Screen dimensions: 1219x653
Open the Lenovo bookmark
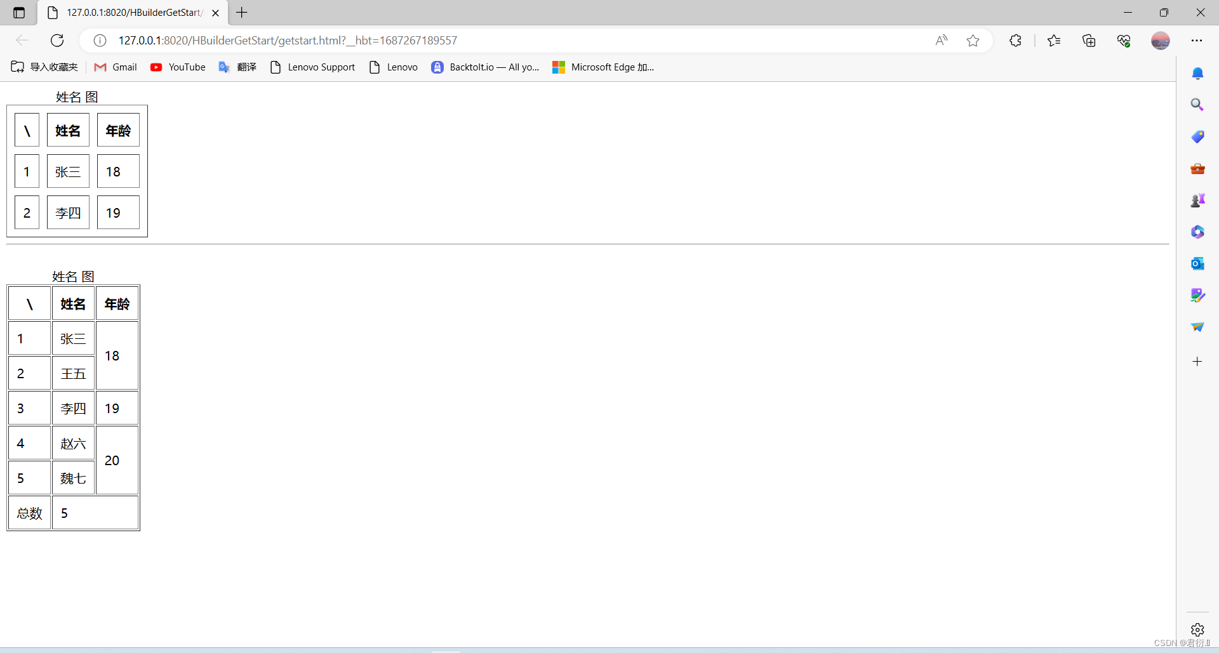tap(394, 67)
